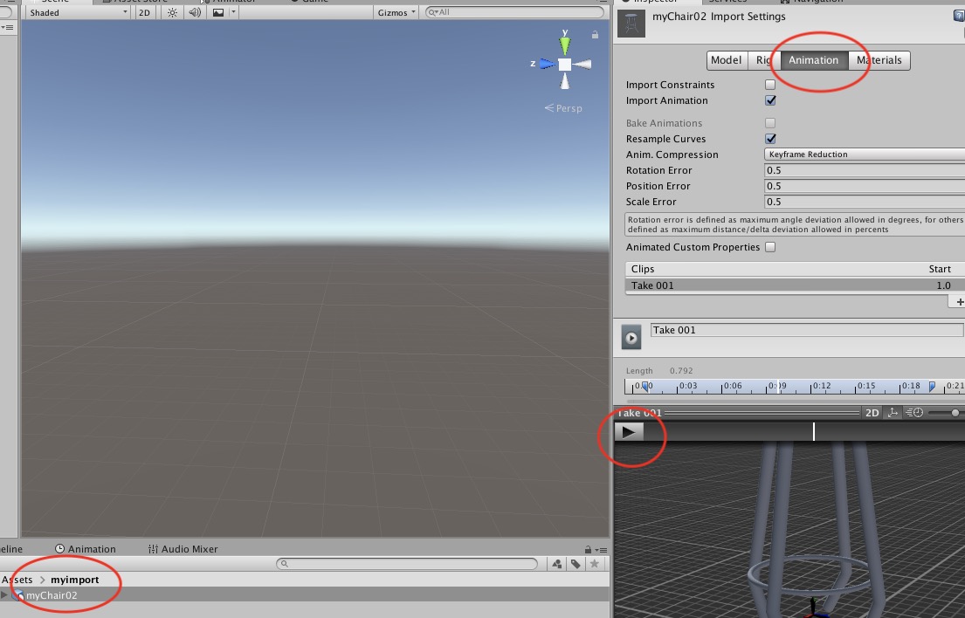
Task: Go to Assets in breadcrumb
Action: pyautogui.click(x=17, y=580)
